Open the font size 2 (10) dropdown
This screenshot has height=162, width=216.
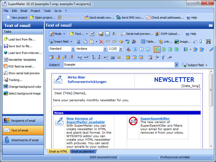coord(121,49)
